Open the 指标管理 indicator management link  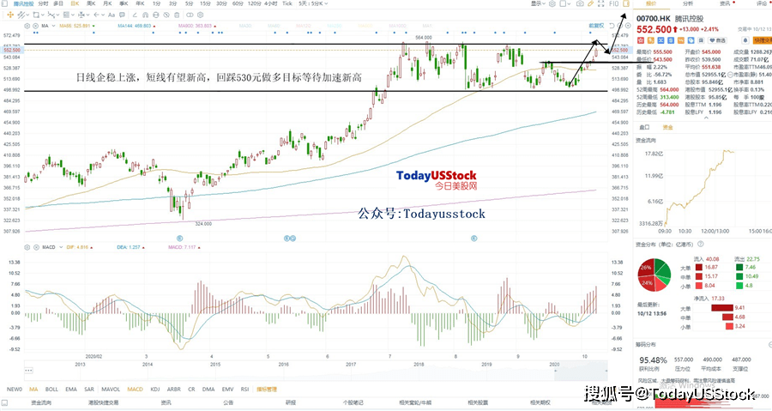coord(267,390)
